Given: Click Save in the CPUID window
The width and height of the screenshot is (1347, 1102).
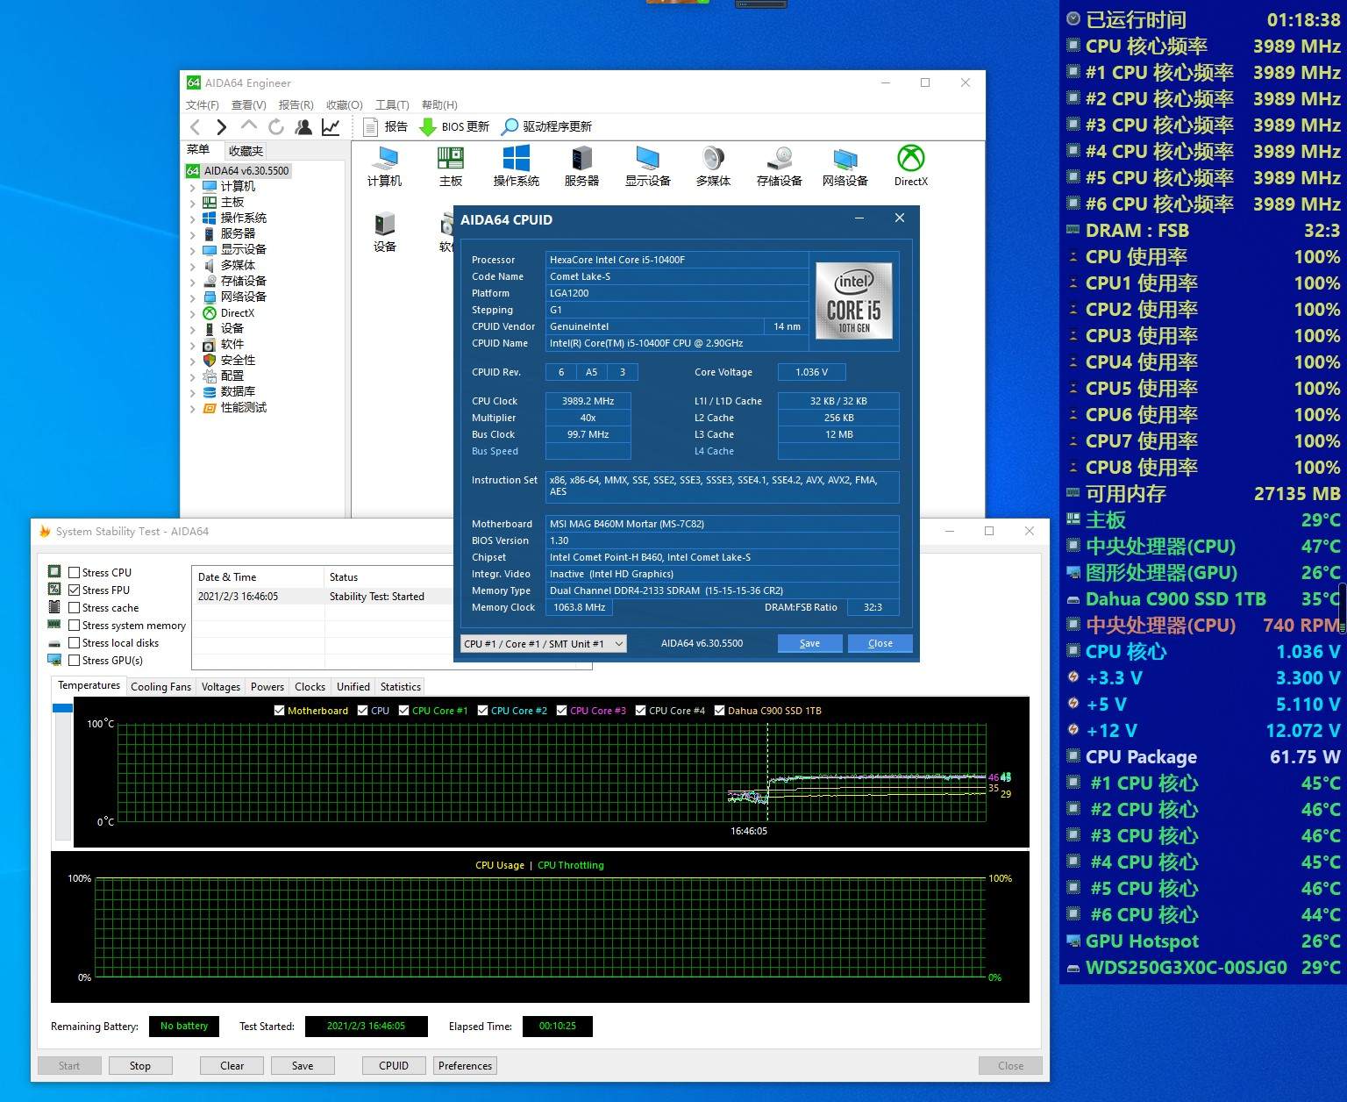Looking at the screenshot, I should [809, 644].
